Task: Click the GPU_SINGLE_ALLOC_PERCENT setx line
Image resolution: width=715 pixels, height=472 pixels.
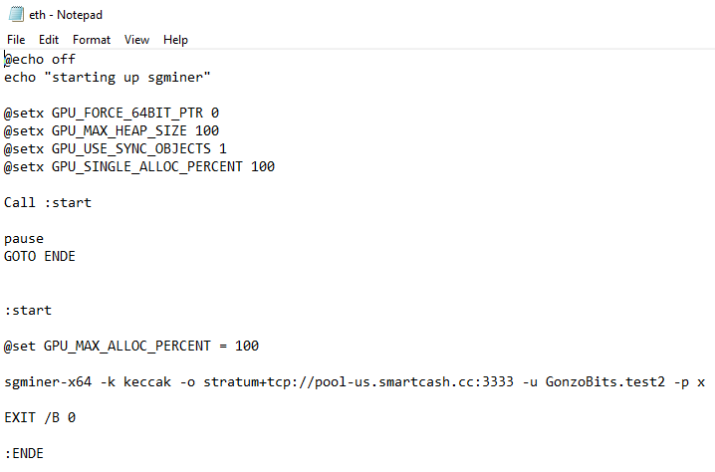Action: (x=139, y=167)
